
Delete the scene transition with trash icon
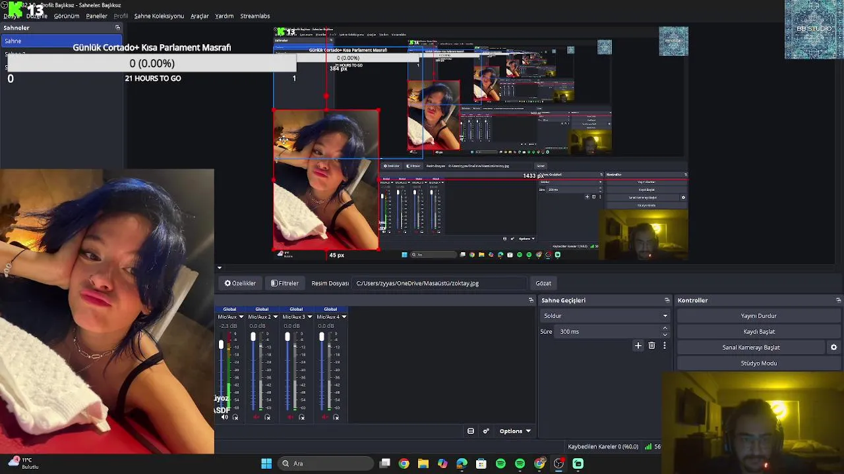651,346
